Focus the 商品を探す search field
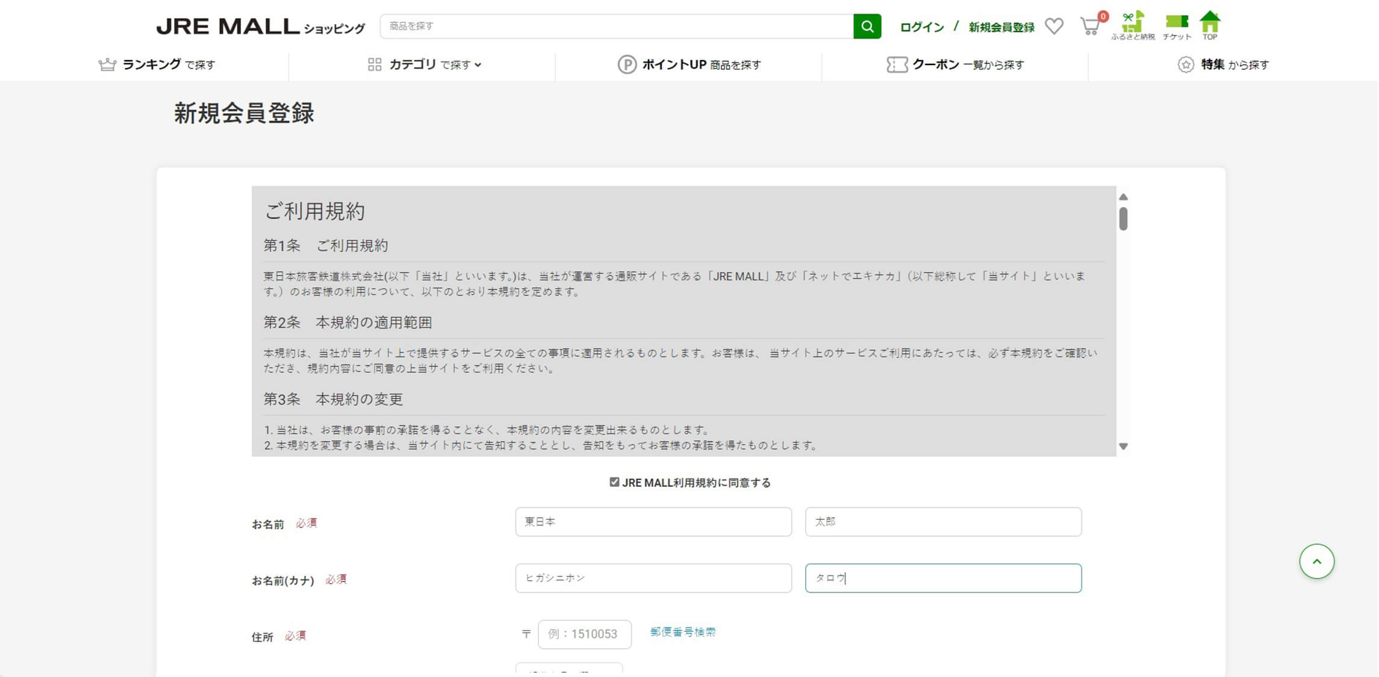The height and width of the screenshot is (677, 1379). pos(617,26)
